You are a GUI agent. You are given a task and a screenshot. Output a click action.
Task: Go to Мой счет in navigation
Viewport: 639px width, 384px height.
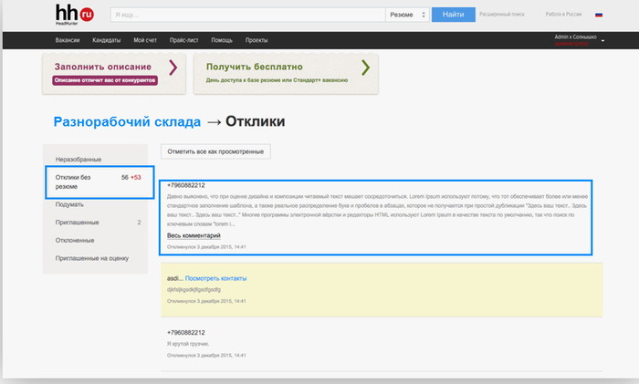pos(145,41)
